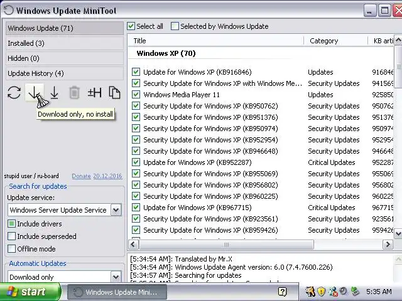Click the help question mark tray icon
The image size is (402, 301).
click(282, 292)
